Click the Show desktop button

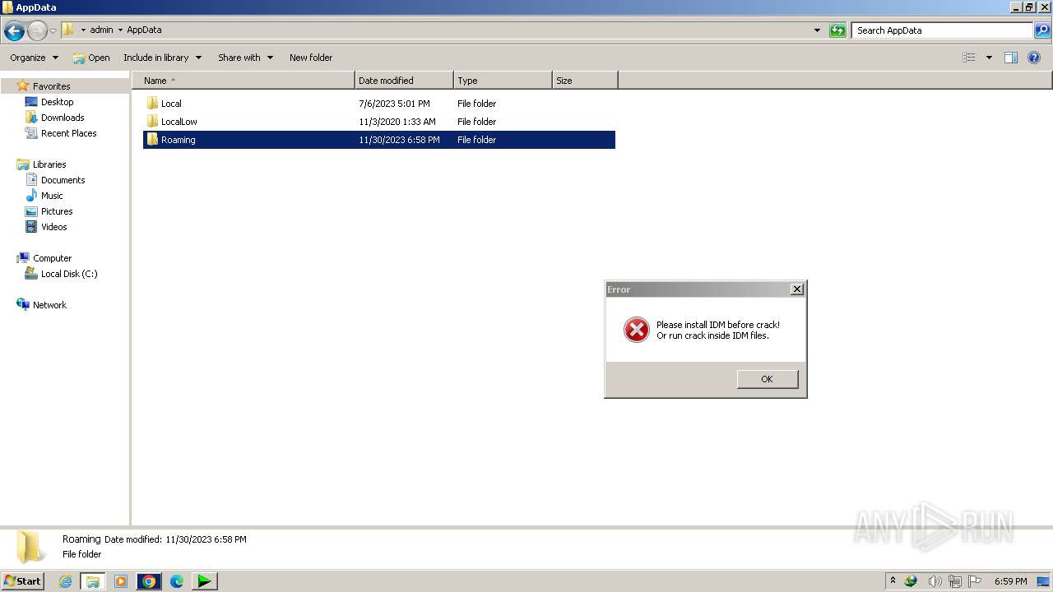coord(1044,581)
